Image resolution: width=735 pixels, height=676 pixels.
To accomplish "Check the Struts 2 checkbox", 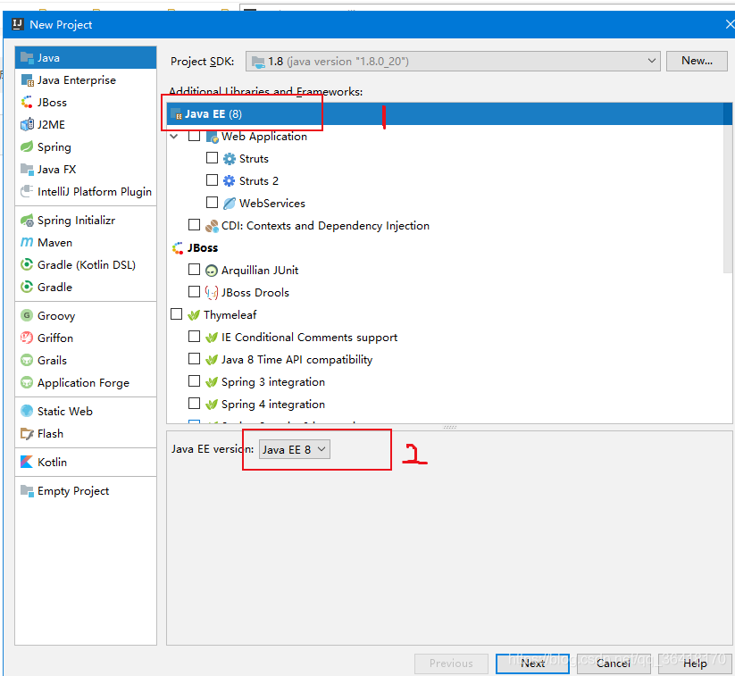I will [x=212, y=180].
